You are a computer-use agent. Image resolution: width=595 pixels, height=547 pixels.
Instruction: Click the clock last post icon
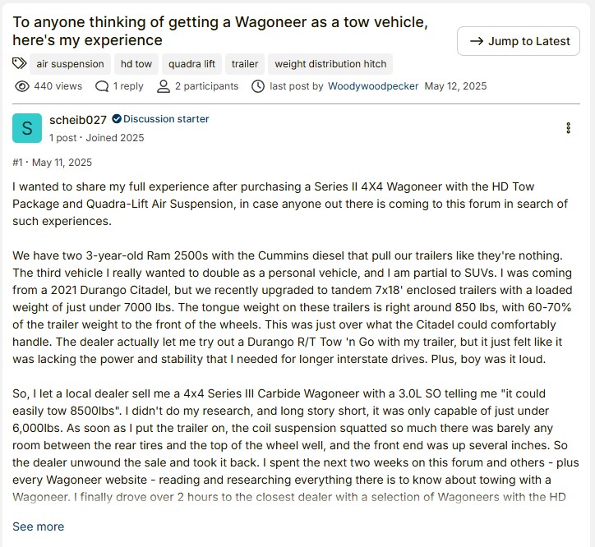point(258,86)
